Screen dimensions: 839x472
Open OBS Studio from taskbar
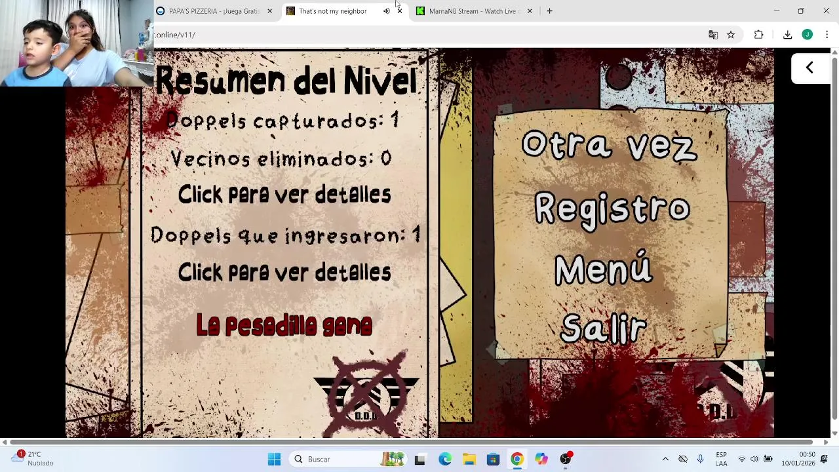click(566, 459)
